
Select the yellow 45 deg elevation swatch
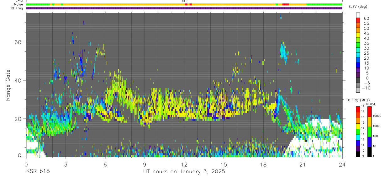click(358, 35)
